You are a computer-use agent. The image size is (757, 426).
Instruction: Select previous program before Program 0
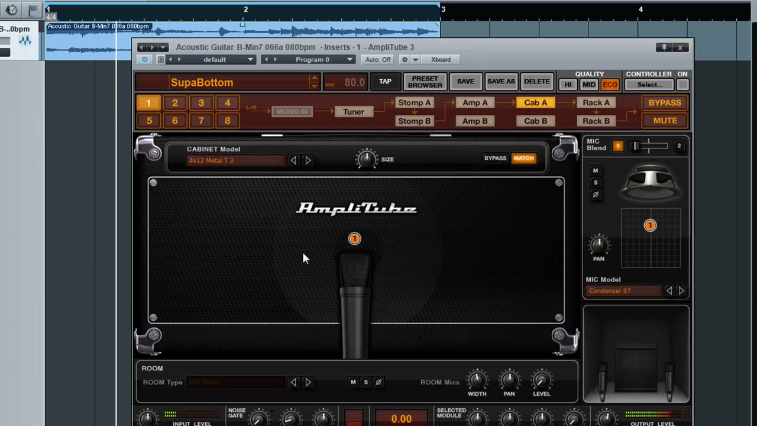[x=266, y=59]
